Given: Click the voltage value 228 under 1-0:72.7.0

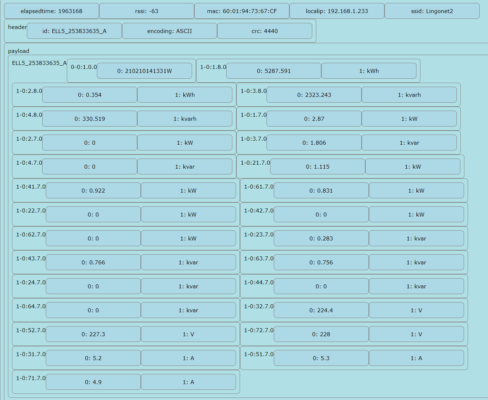Looking at the screenshot, I should tap(321, 334).
